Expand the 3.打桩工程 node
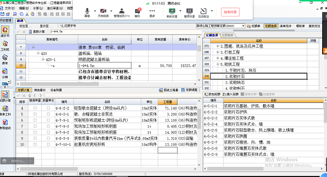Screen dimensions: 327x177 [x=218, y=52]
